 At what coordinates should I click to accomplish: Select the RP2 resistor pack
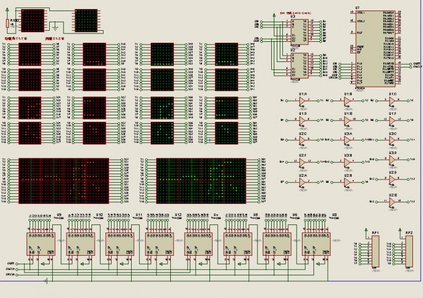pyautogui.click(x=409, y=251)
